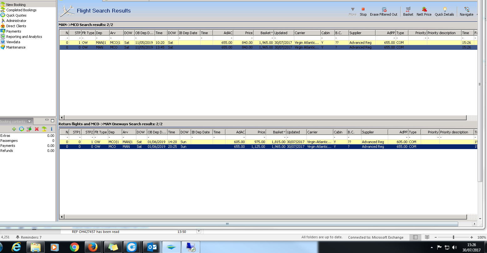Click the cart with green arrow icon
Screen dimensions: 487x253
coord(29,129)
